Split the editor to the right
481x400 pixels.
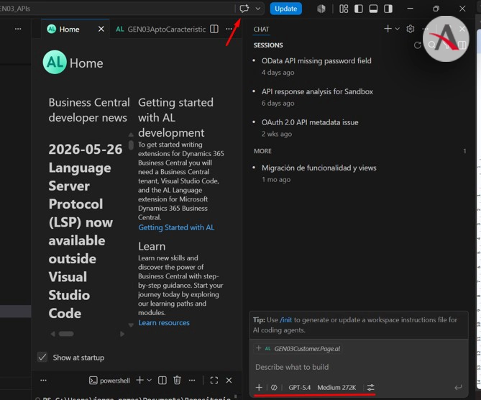coord(214,29)
